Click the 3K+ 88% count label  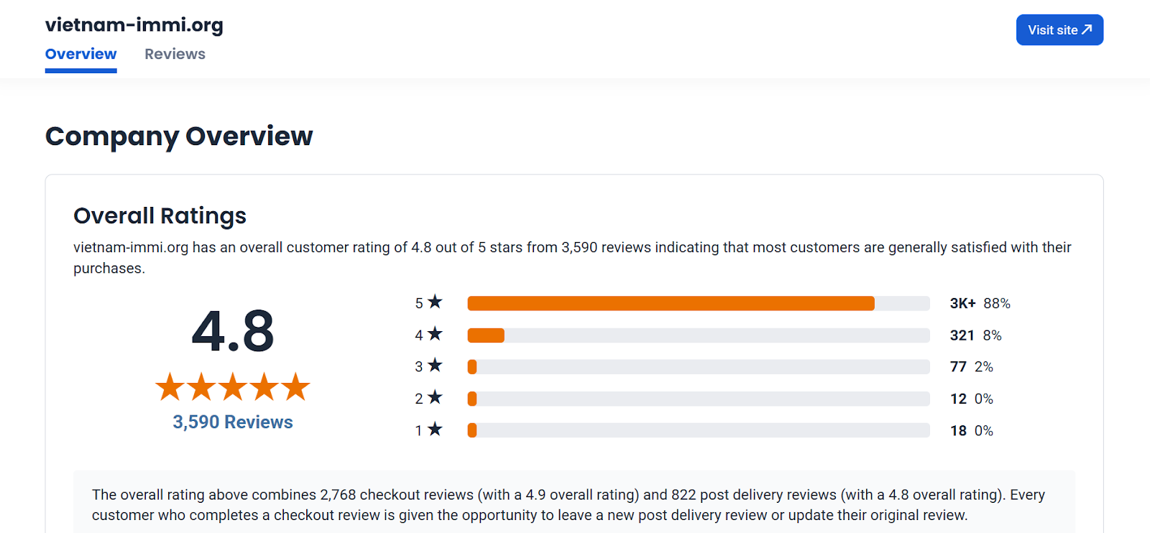(980, 303)
